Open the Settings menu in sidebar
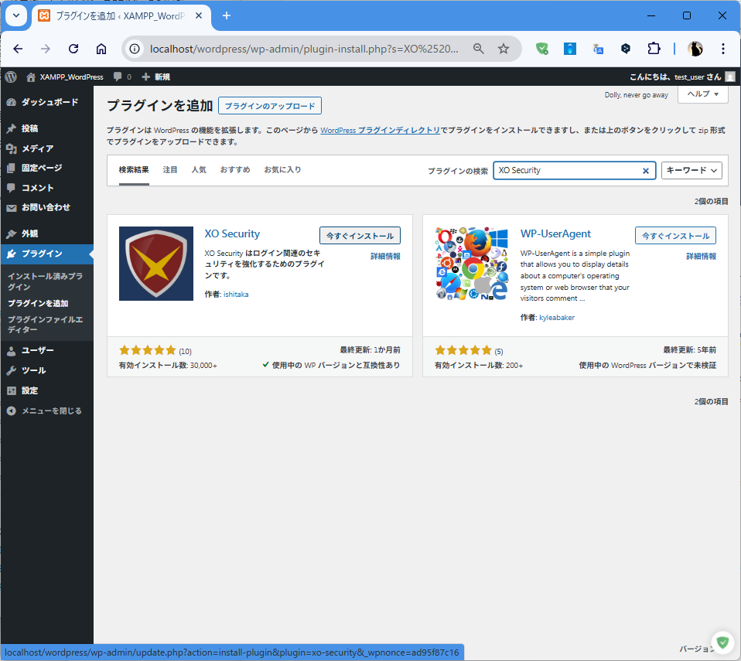This screenshot has height=661, width=741. (x=29, y=390)
